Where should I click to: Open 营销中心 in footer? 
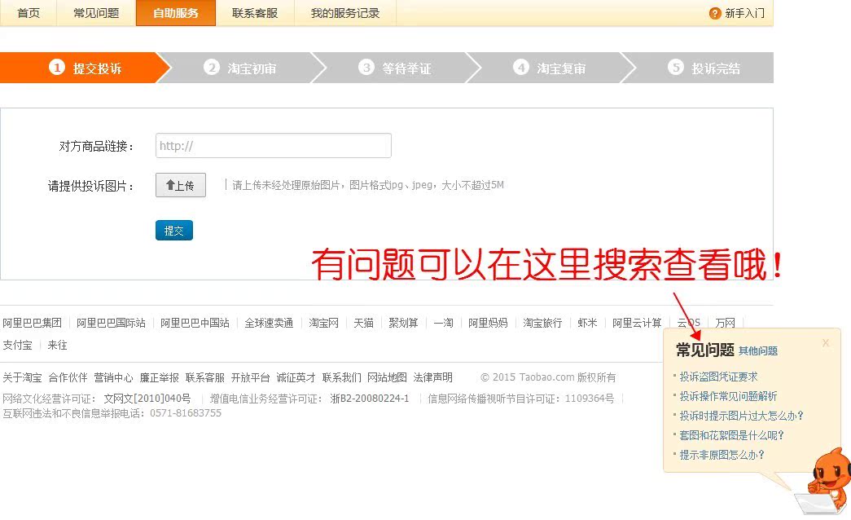click(113, 377)
